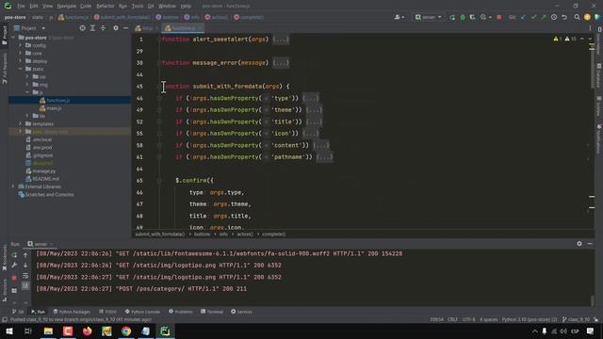Image resolution: width=603 pixels, height=339 pixels.
Task: Select main.js in the project tree
Action: pyautogui.click(x=54, y=108)
